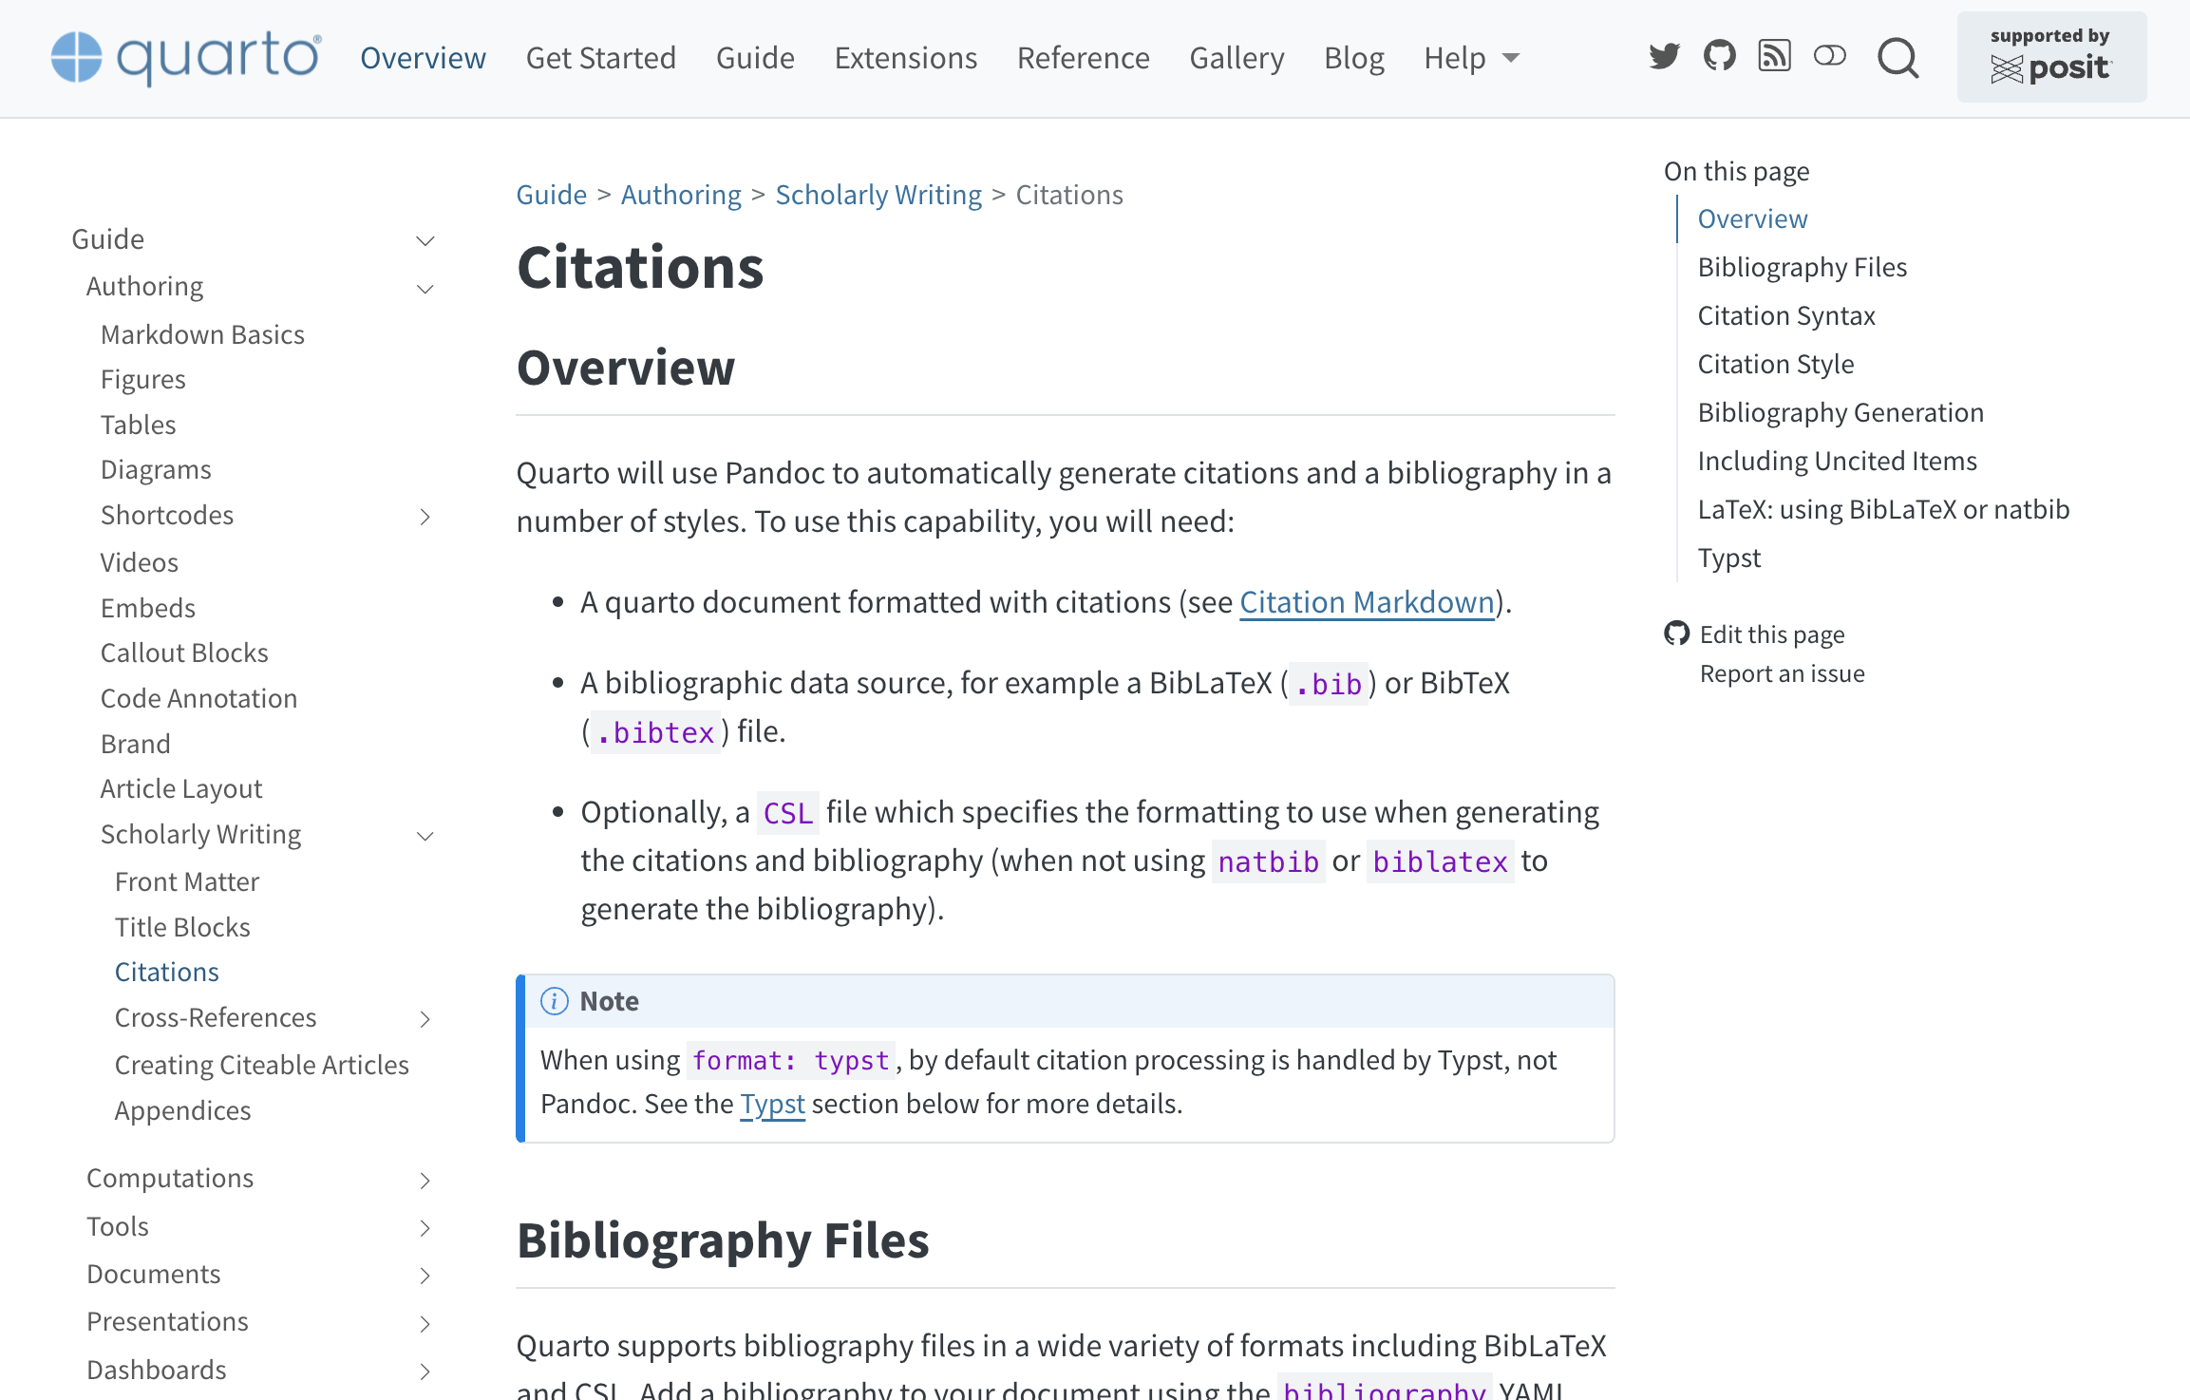
Task: Expand the Shortcodes sidebar section
Action: tap(425, 517)
